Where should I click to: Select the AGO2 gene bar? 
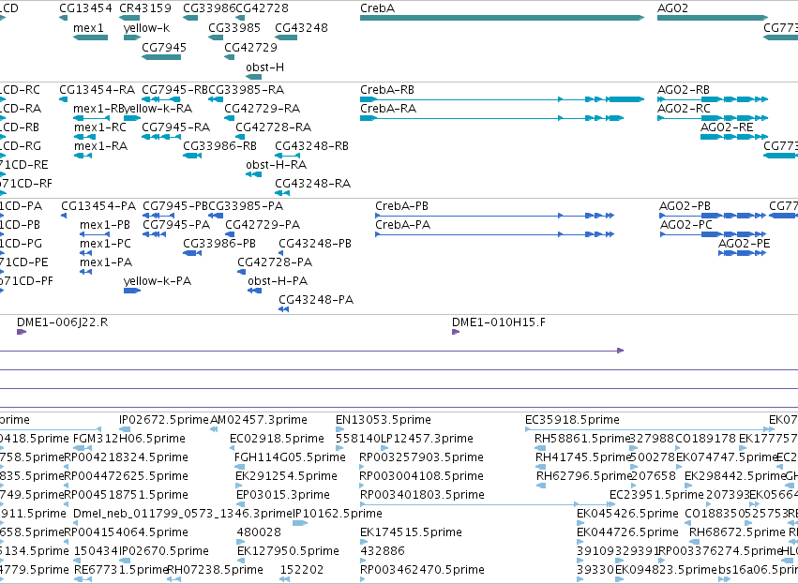pos(713,18)
